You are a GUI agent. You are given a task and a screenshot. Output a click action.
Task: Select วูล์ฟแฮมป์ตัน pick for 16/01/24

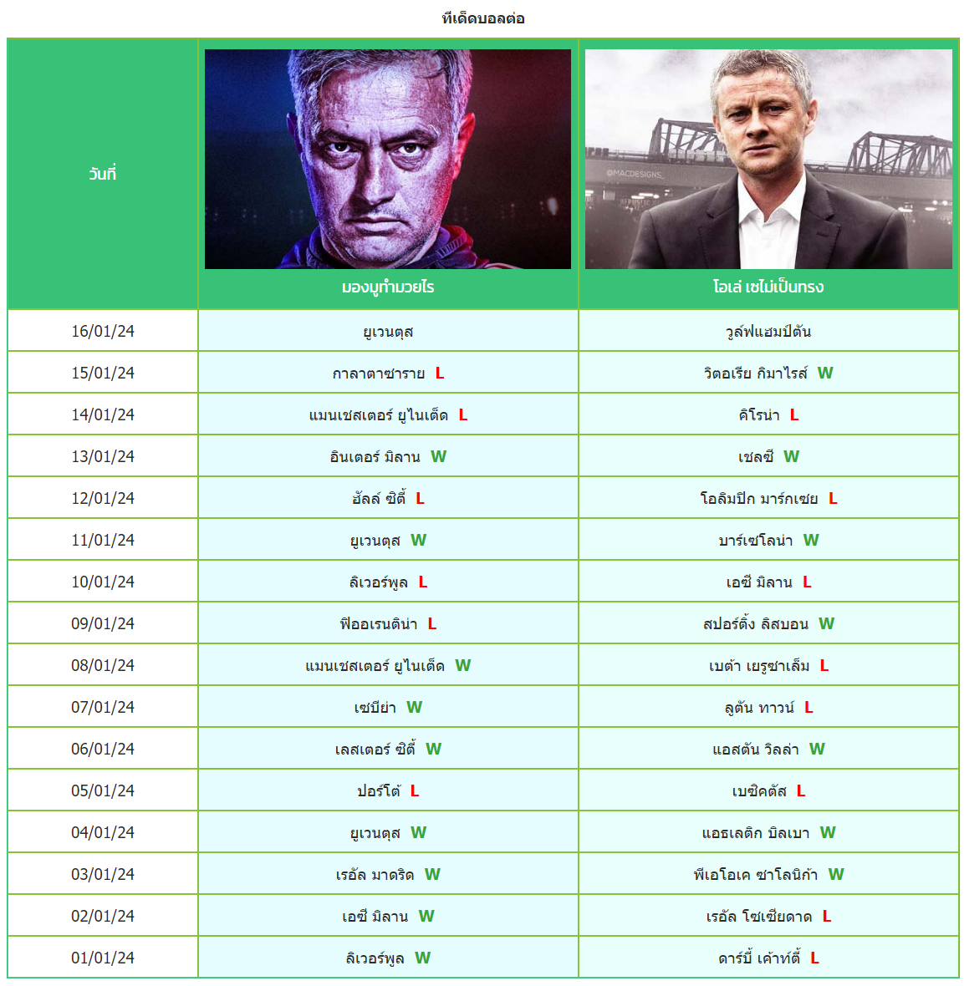pos(768,332)
